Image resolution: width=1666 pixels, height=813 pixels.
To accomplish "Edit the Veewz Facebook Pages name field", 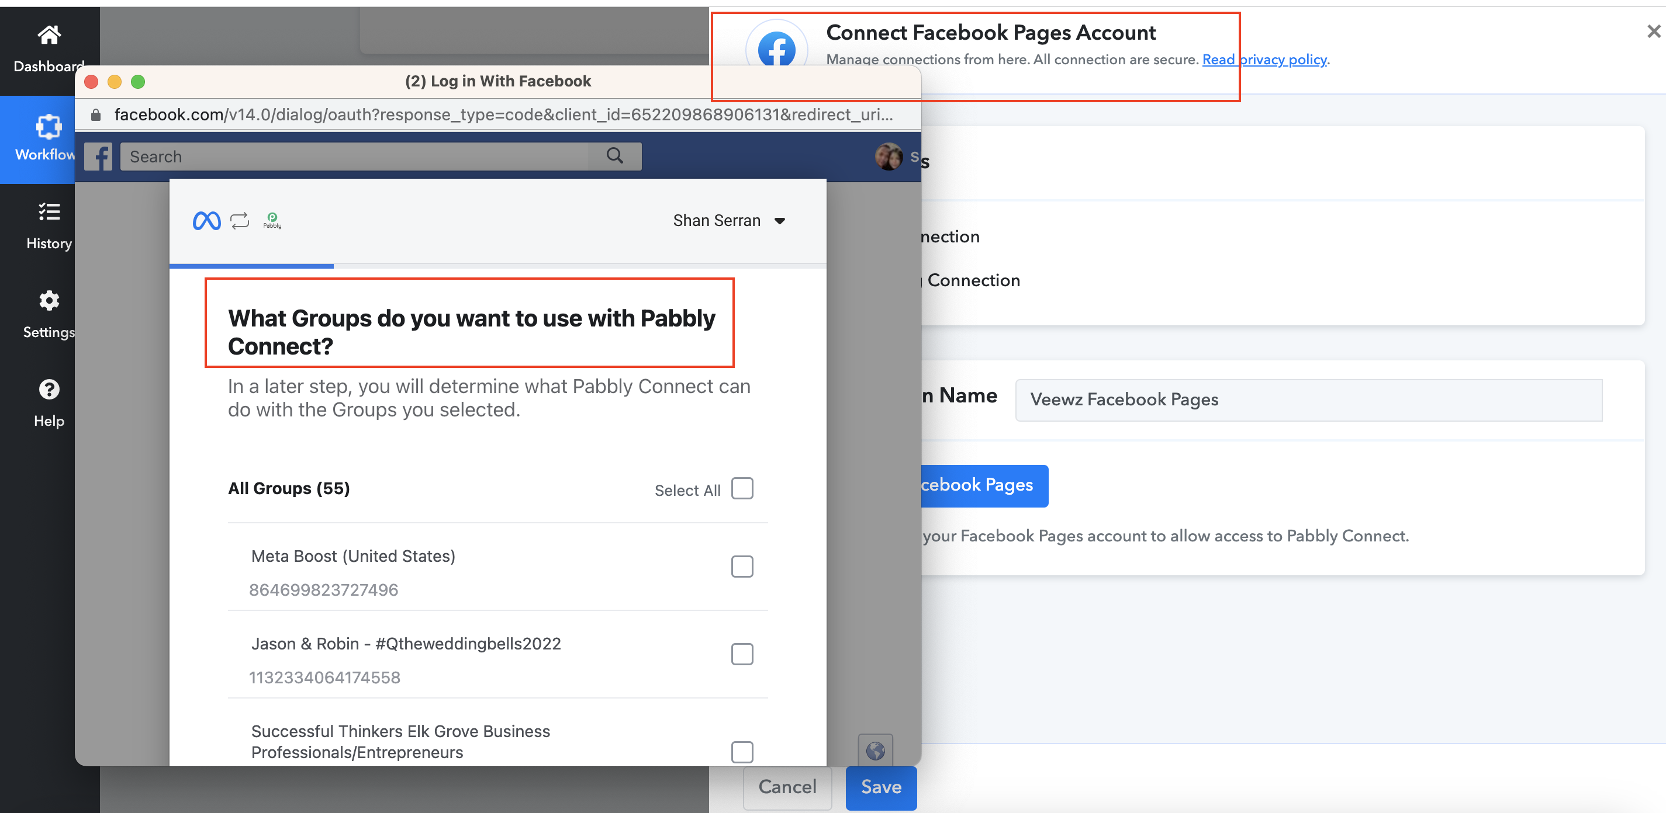I will coord(1309,400).
